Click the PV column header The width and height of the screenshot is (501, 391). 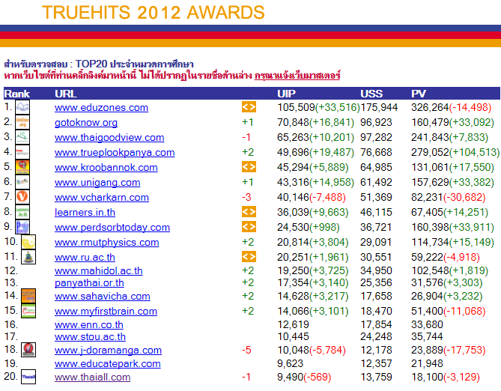pyautogui.click(x=419, y=94)
